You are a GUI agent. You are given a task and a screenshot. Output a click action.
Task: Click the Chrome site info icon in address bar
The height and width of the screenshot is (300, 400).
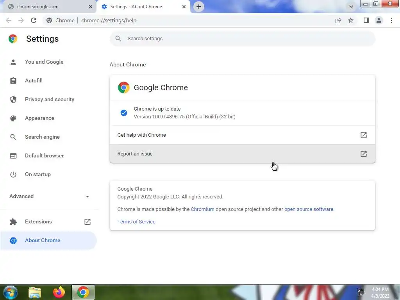click(49, 20)
